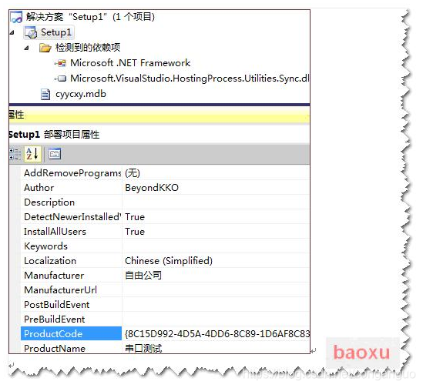The height and width of the screenshot is (388, 423).
Task: Open the property pages icon
Action: (x=55, y=154)
